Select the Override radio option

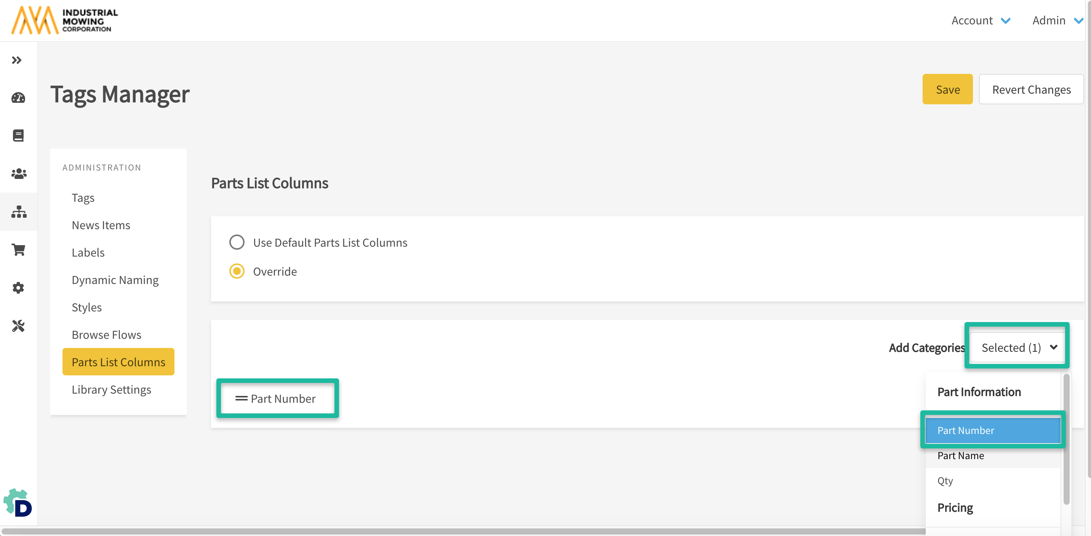point(237,271)
